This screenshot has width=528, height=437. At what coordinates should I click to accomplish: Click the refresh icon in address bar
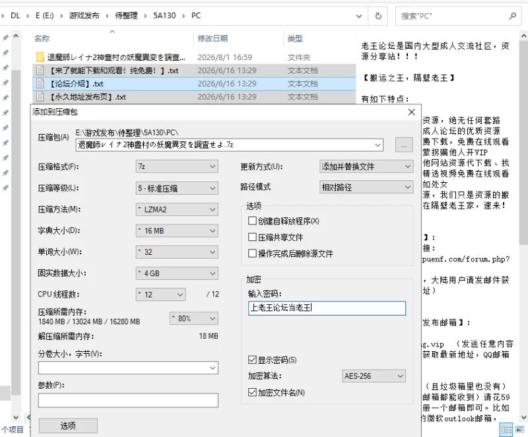coord(378,16)
